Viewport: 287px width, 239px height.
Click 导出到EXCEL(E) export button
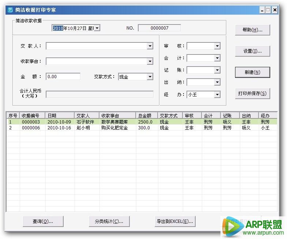[x=175, y=221]
